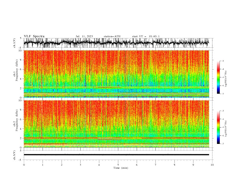Click the ch.1 spectrogram panel
The image size is (239, 185).
116,74
